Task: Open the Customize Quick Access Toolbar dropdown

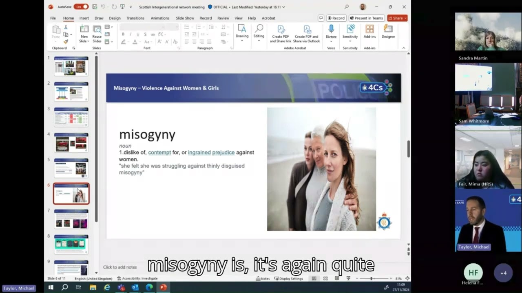Action: coord(131,7)
